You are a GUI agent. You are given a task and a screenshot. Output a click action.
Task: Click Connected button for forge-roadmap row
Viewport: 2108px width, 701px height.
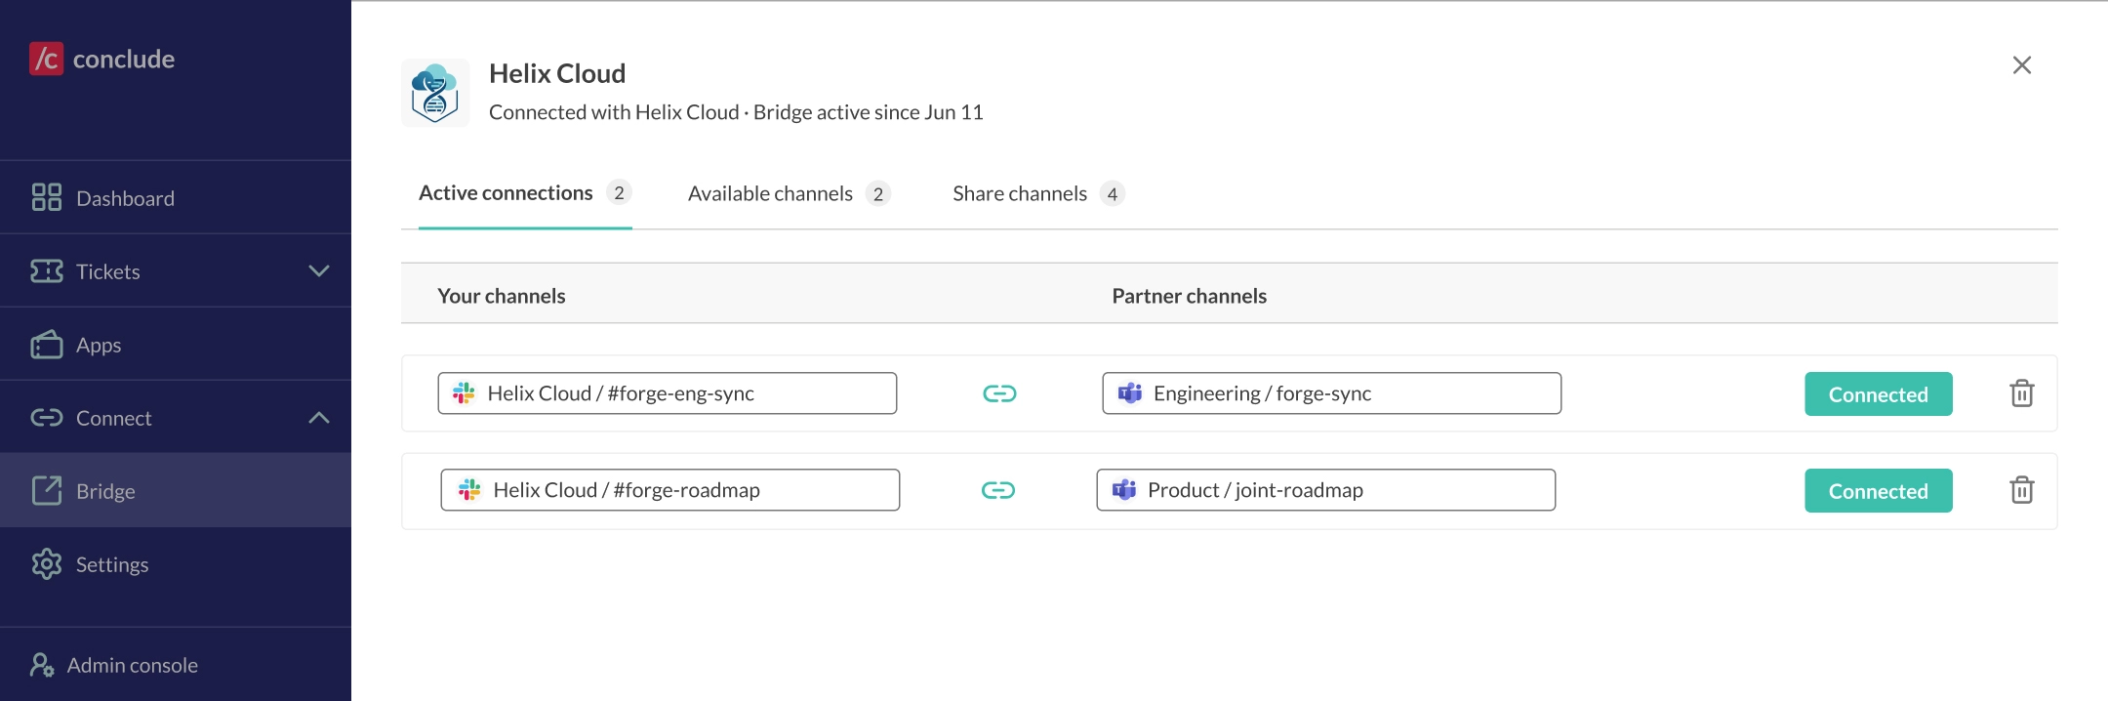(1879, 490)
